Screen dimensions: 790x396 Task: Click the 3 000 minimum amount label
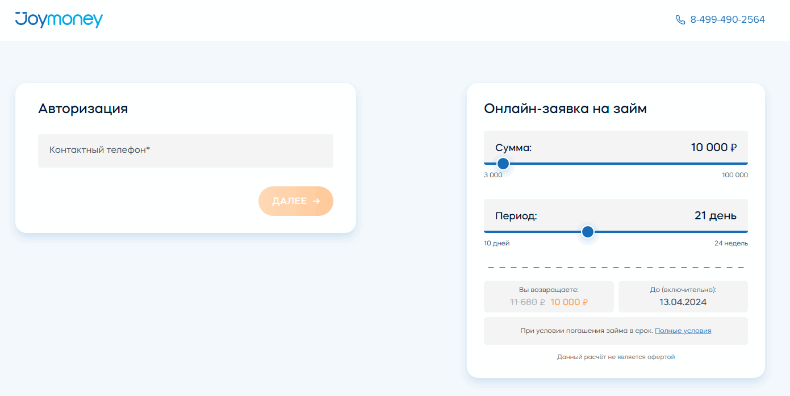click(x=493, y=175)
